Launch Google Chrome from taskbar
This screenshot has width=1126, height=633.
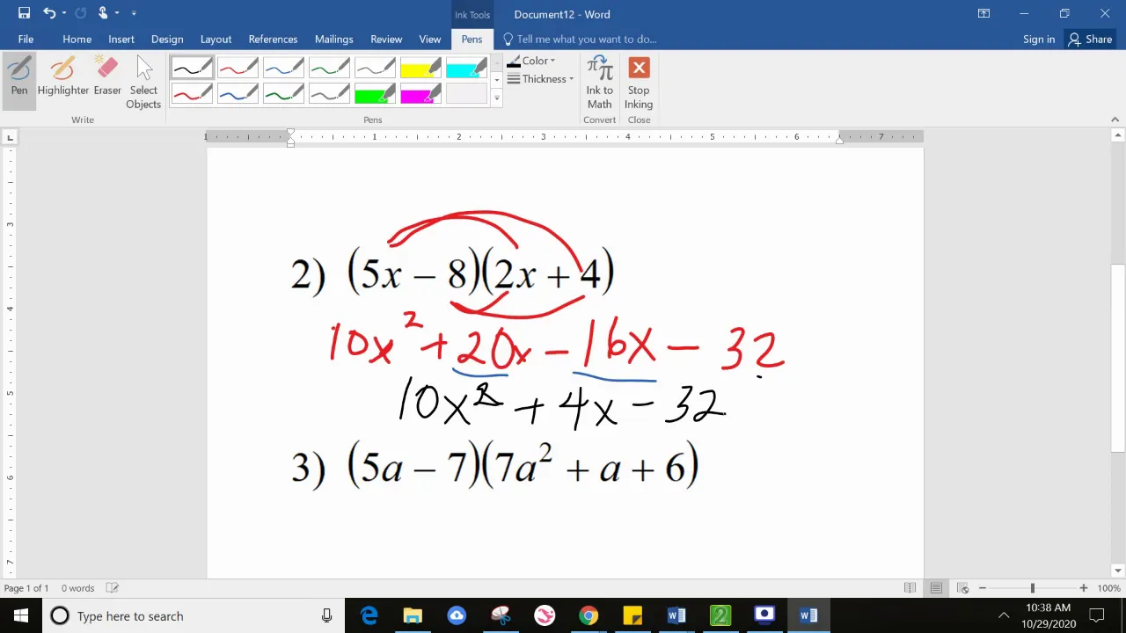point(589,615)
